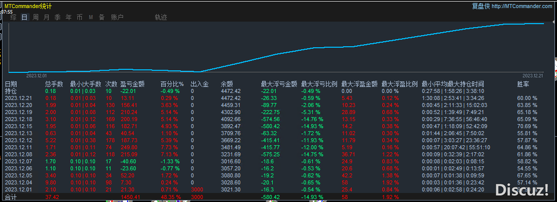Open the 备 notes tab
Screen dimensions: 557x202
coord(101,17)
